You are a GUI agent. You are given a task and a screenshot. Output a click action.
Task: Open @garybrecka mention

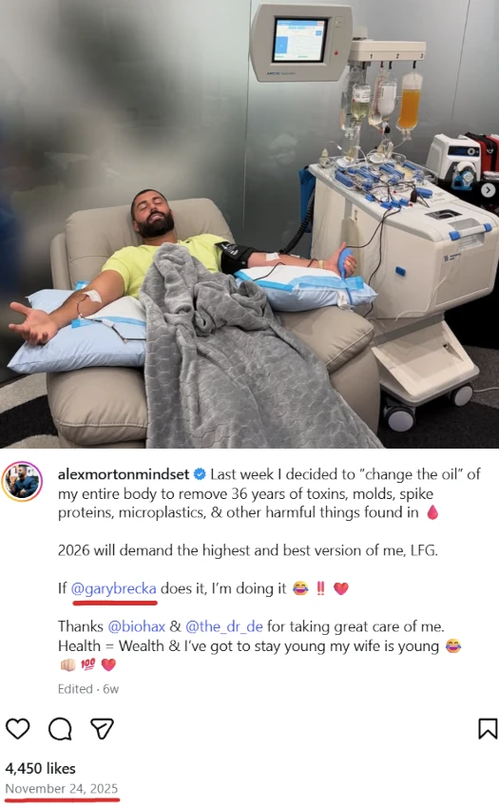pyautogui.click(x=113, y=588)
